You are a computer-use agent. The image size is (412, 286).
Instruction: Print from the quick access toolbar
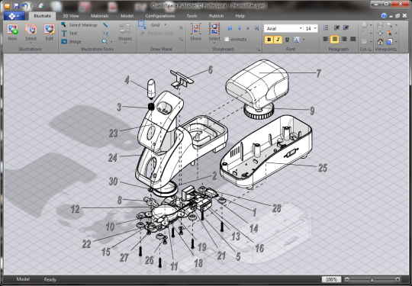[41, 6]
